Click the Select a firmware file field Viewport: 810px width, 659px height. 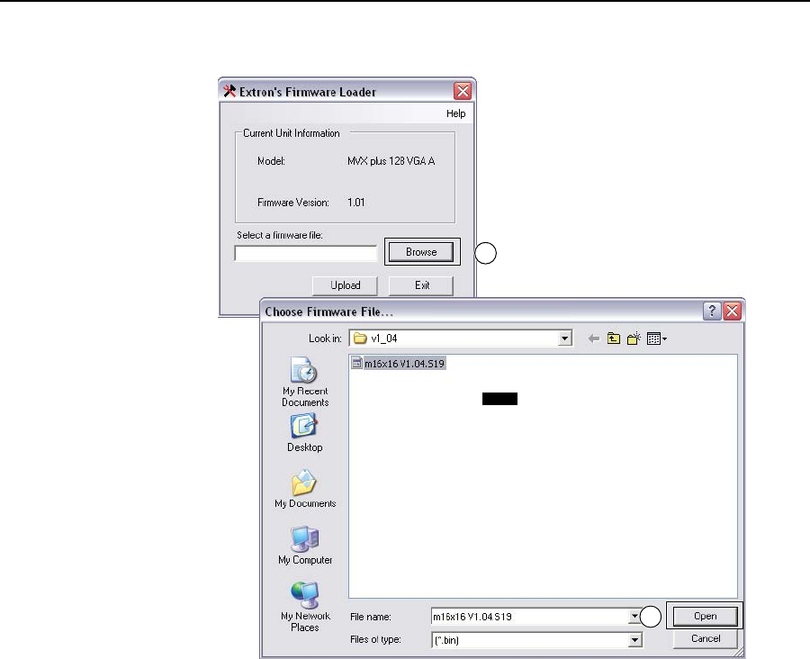coord(306,253)
